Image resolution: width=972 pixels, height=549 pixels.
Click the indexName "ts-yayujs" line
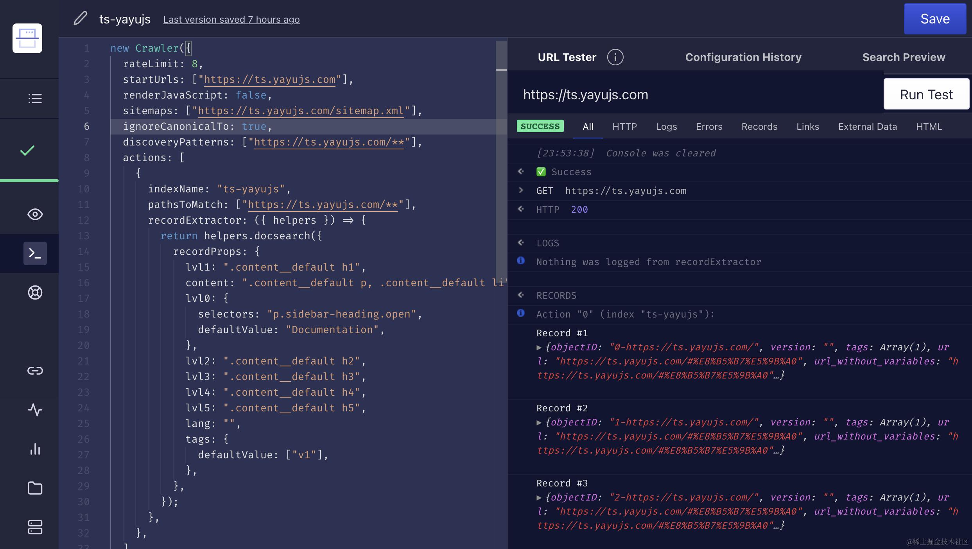pos(219,189)
